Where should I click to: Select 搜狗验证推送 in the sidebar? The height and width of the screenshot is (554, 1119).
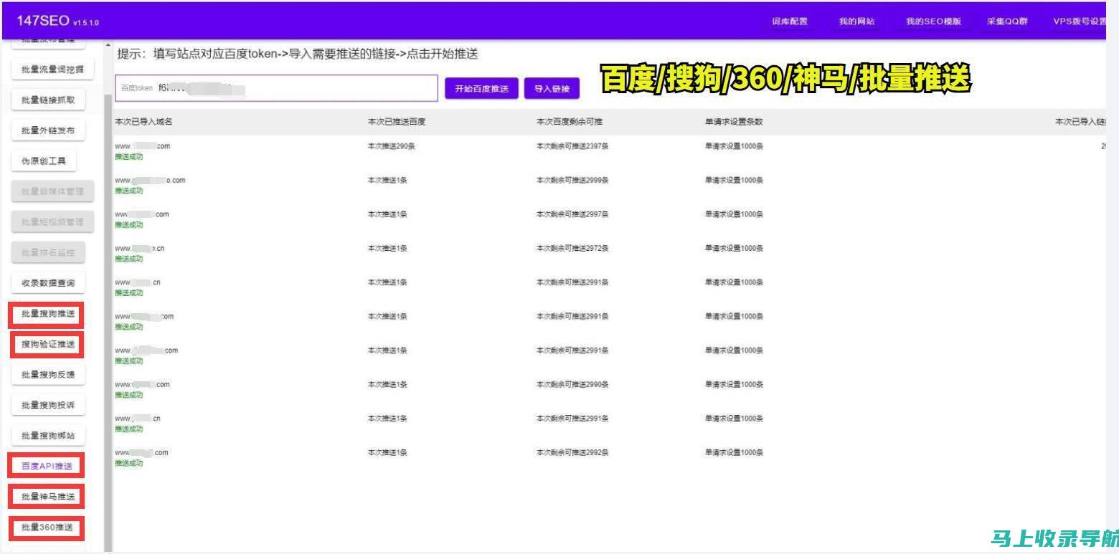coord(47,344)
